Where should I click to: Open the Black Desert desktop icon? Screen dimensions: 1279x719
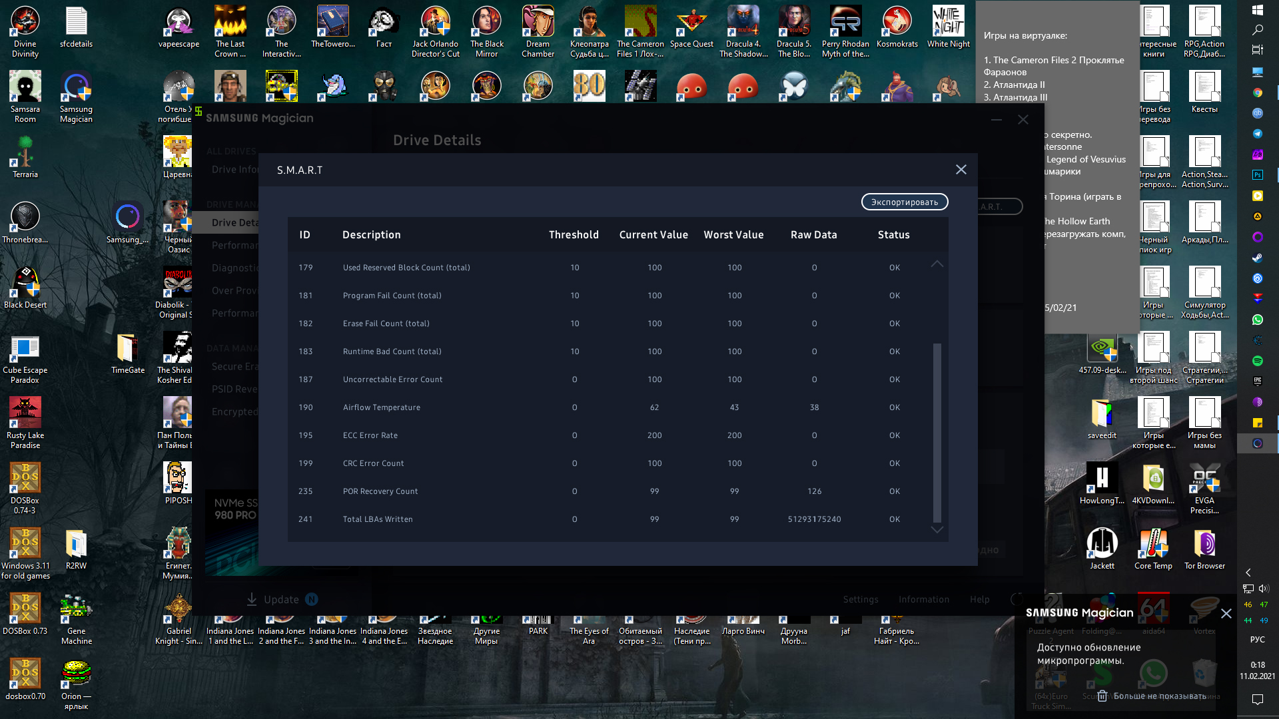(25, 288)
